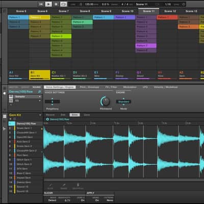This screenshot has width=204, height=204.
Task: Open the Pitch / Envelope page
Action: 89,87
